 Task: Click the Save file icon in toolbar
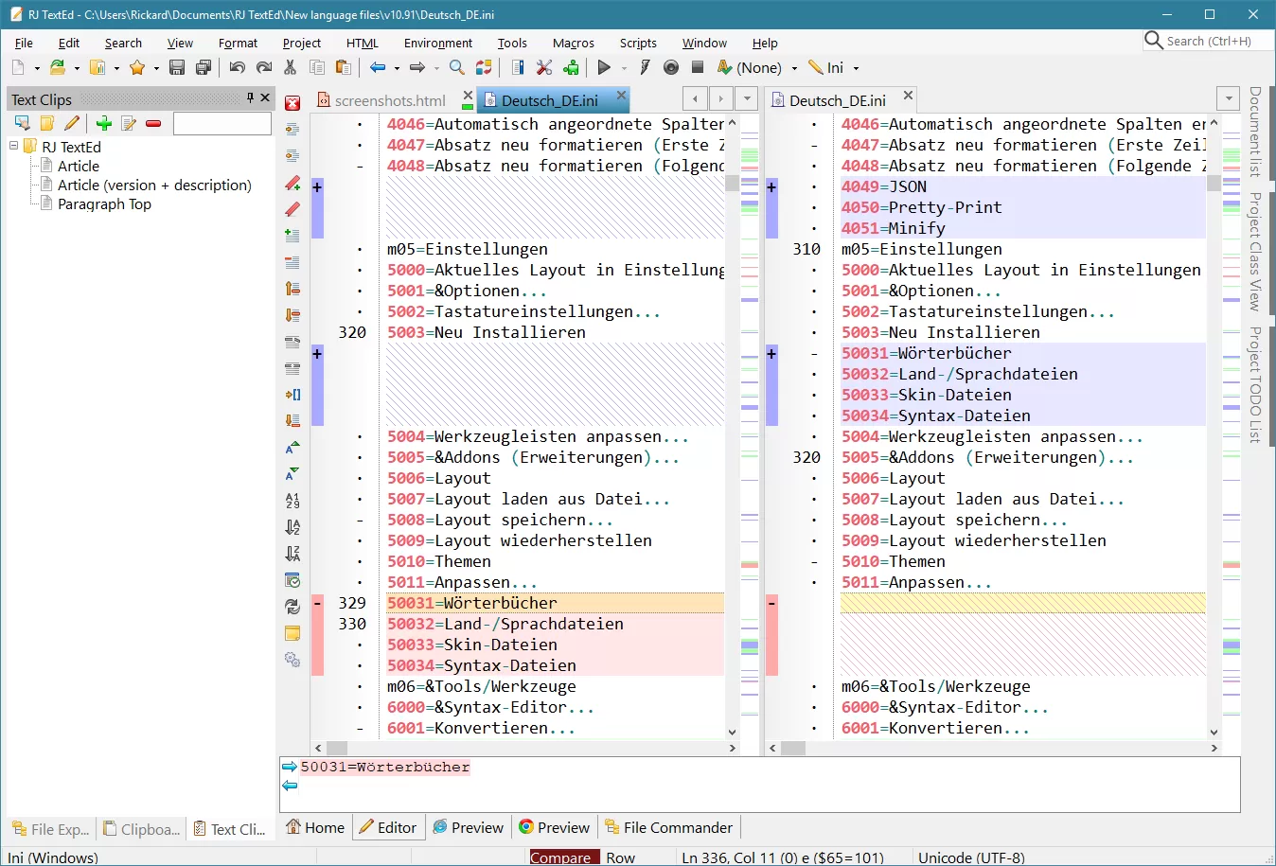tap(177, 67)
